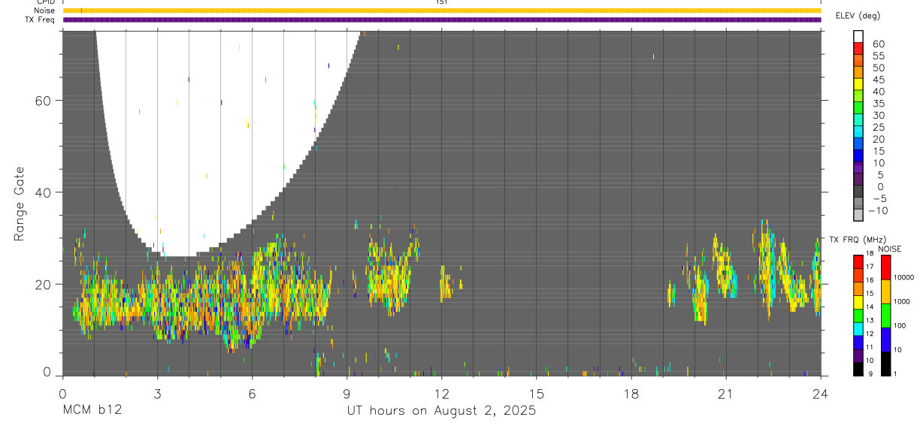
Task: Click the 'MCM b12' radar beam label
Action: (x=92, y=411)
